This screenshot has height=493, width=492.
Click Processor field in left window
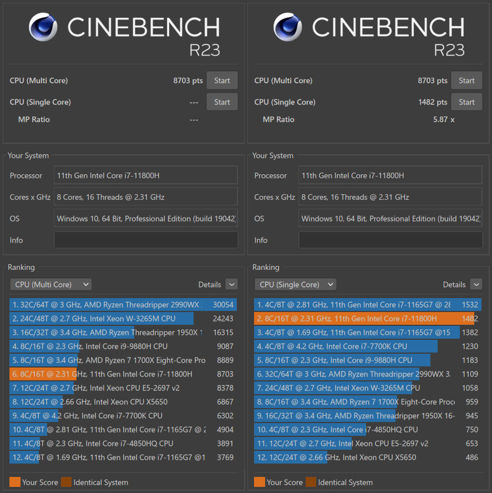146,175
